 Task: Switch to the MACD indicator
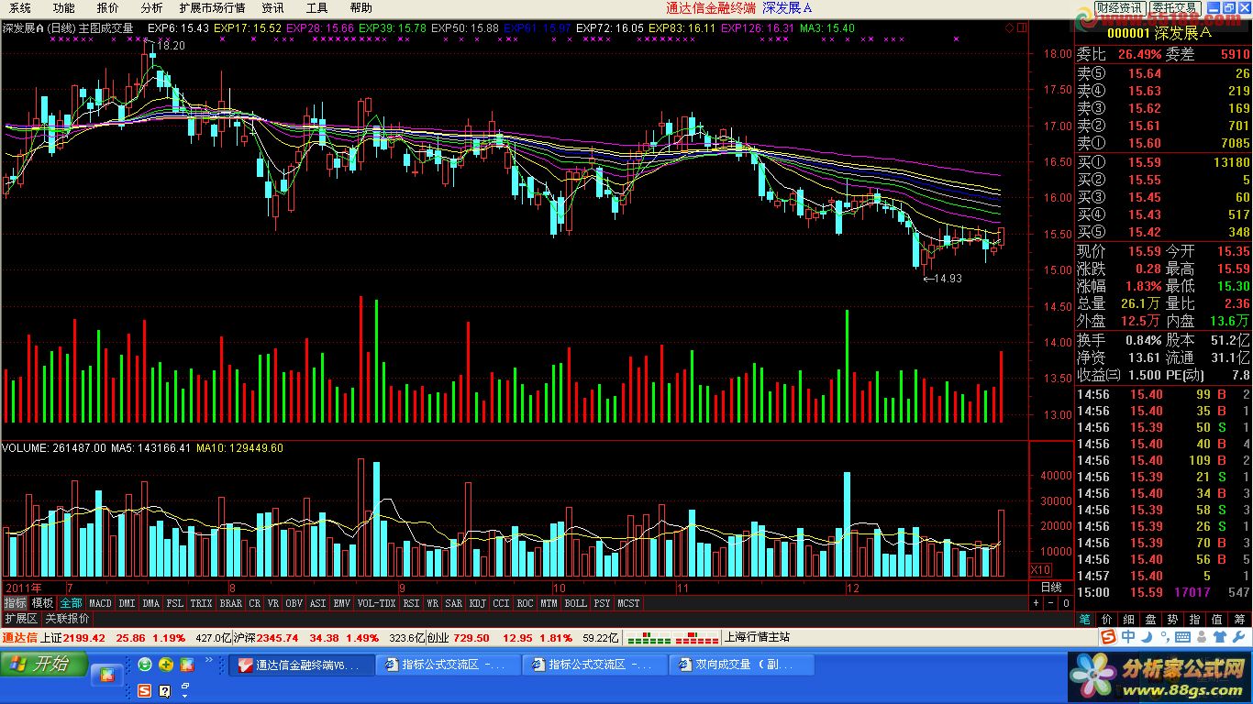point(100,603)
